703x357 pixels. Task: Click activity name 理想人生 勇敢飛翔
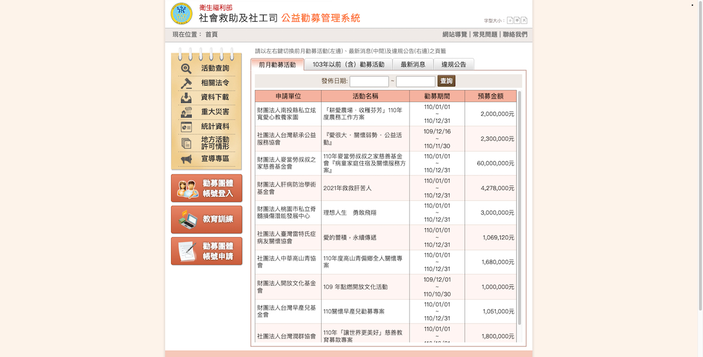tap(351, 213)
